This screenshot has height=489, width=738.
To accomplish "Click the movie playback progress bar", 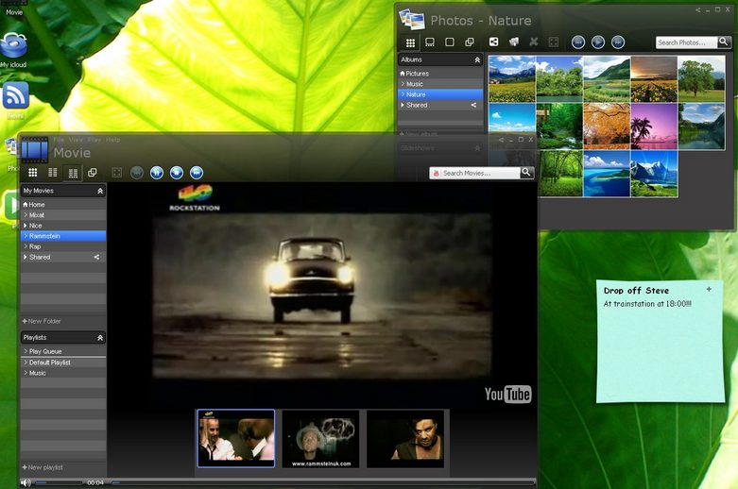I will click(321, 482).
